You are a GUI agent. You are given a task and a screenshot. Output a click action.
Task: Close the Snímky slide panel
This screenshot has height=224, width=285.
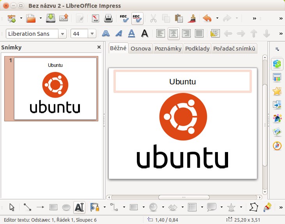pos(99,47)
